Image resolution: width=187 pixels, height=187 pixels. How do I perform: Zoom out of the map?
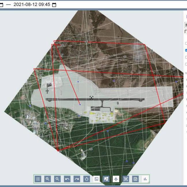point(57,179)
